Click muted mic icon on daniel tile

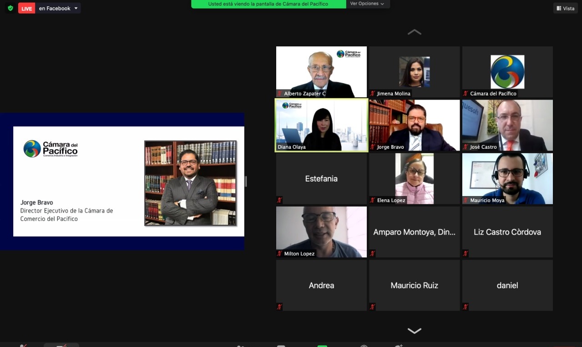(466, 307)
